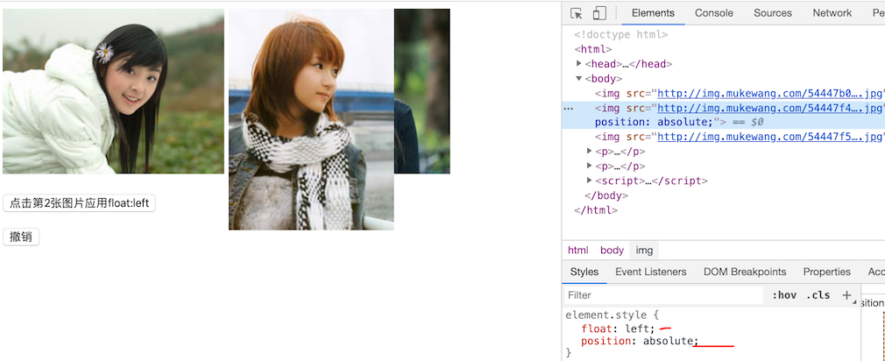The height and width of the screenshot is (361, 885).
Task: Open the Sources tab
Action: click(773, 13)
